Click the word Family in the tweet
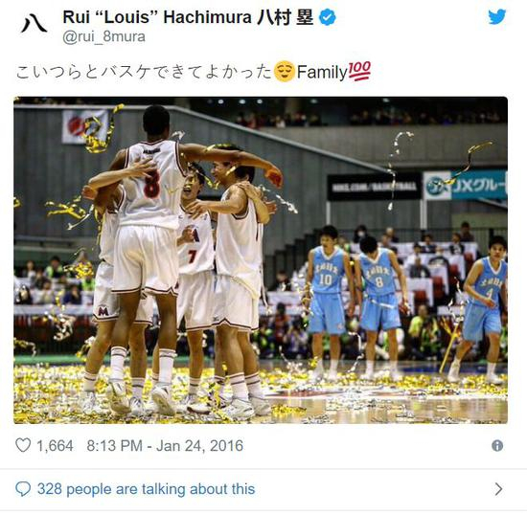The image size is (527, 514). [x=322, y=72]
